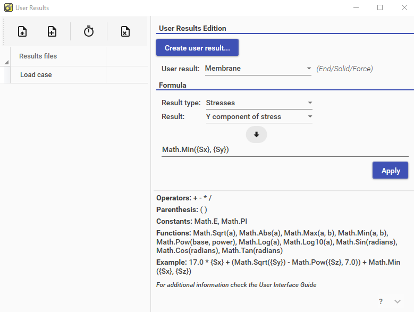Insert result using the down arrow button
Viewport: 414px width, 312px height.
[256, 134]
